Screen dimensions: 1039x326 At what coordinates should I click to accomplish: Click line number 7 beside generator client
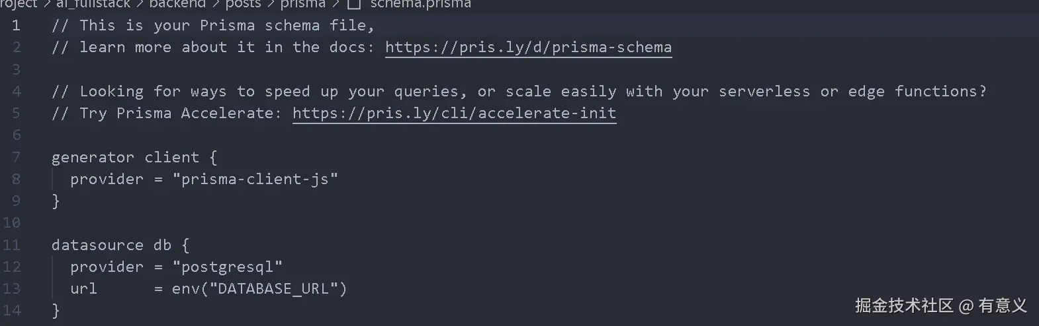pyautogui.click(x=16, y=157)
